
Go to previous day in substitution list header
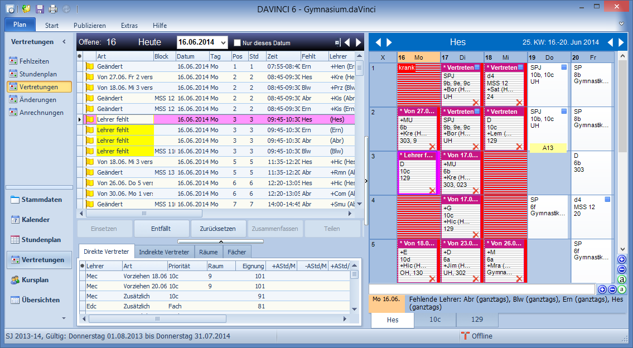coord(347,42)
